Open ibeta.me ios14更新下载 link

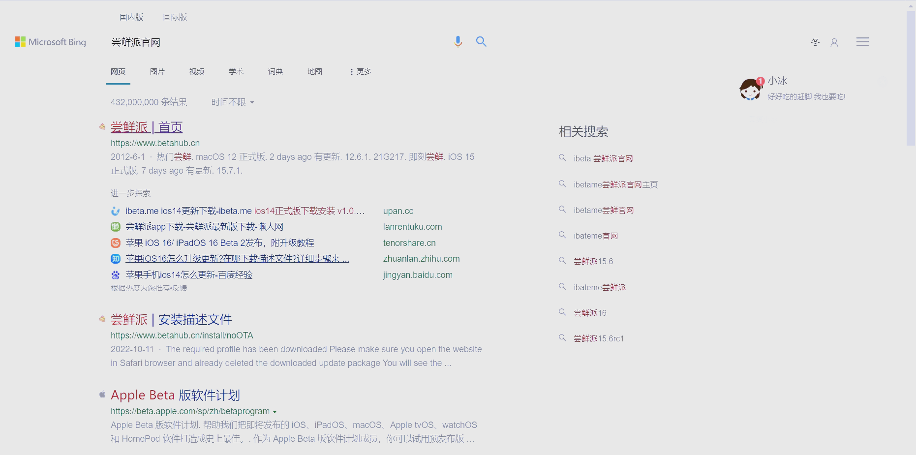click(x=245, y=211)
